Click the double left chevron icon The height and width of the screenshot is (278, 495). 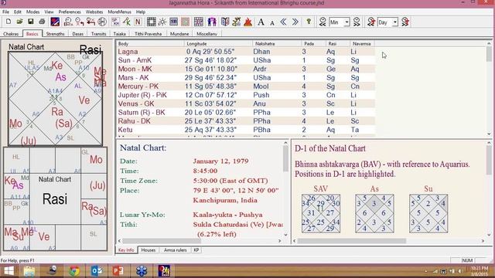click(x=284, y=22)
